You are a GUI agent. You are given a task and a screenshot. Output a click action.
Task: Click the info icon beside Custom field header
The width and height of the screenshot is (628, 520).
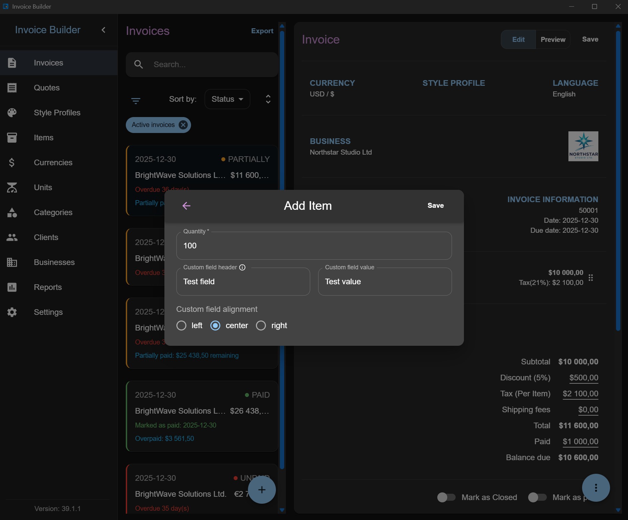click(242, 268)
